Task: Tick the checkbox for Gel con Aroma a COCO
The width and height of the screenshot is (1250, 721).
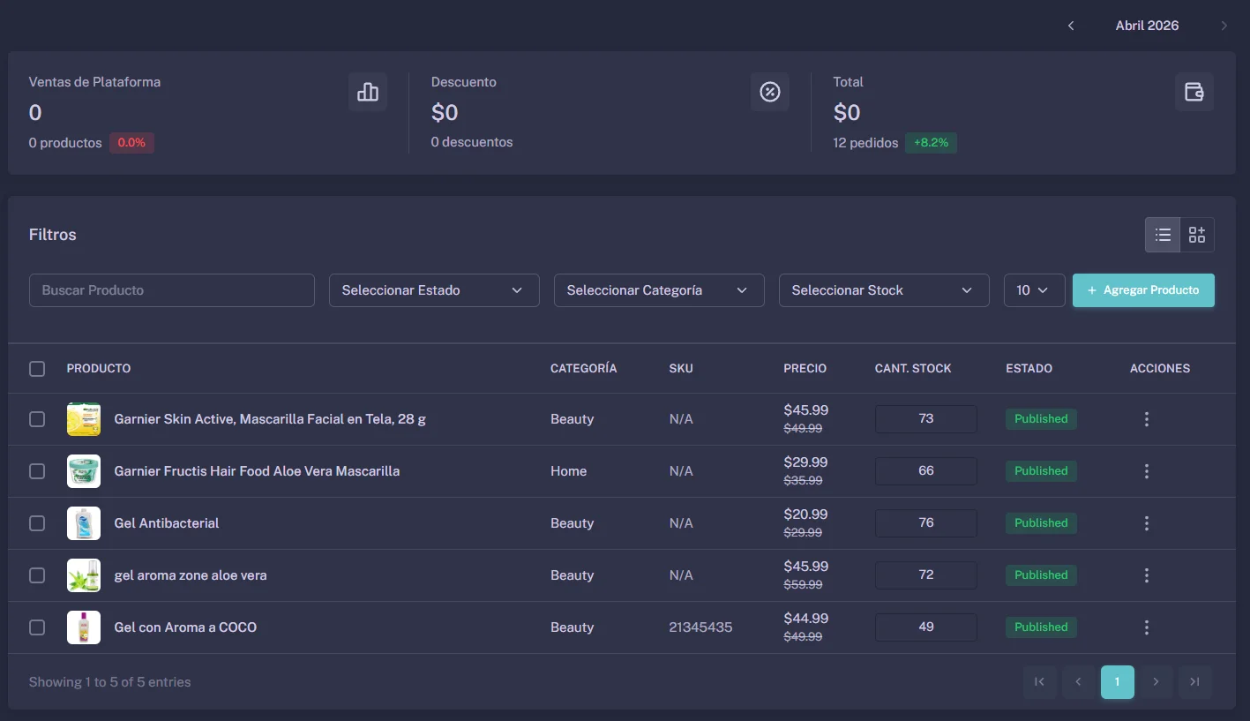Action: [37, 627]
